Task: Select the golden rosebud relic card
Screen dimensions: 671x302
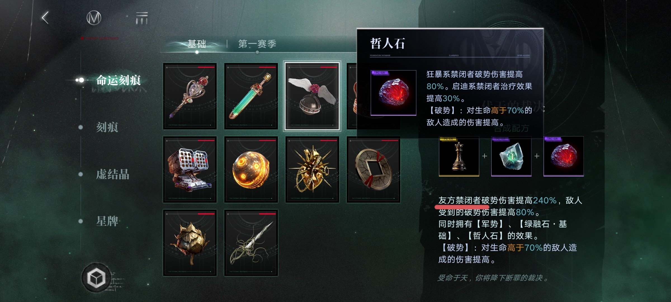Action: tap(190, 243)
